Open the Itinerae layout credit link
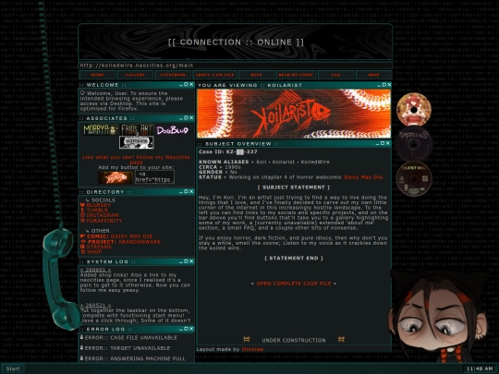The height and width of the screenshot is (374, 499). coord(252,349)
